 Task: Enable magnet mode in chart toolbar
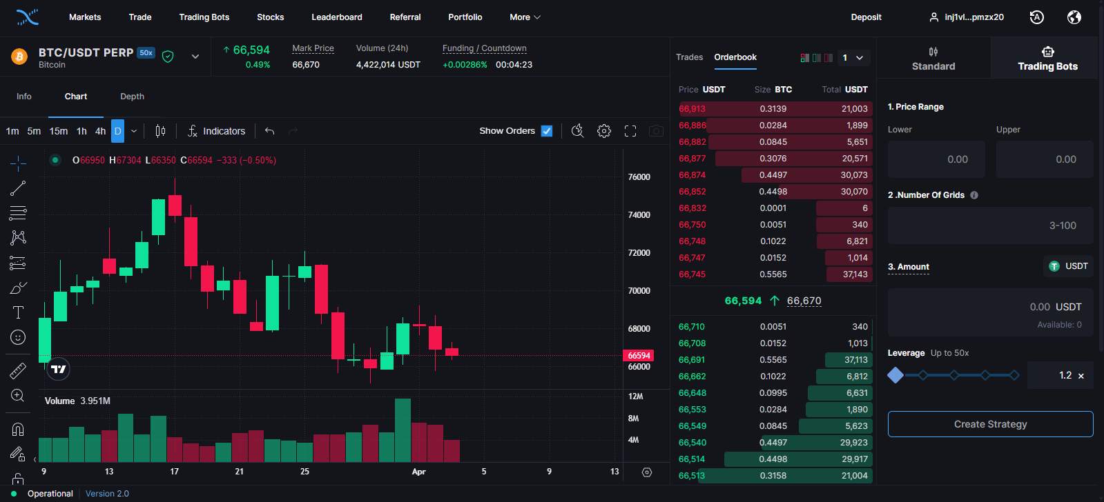click(18, 430)
